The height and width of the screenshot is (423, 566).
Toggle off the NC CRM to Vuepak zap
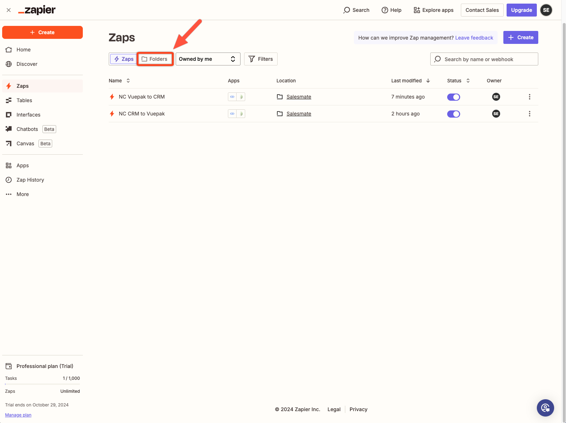[x=454, y=114]
